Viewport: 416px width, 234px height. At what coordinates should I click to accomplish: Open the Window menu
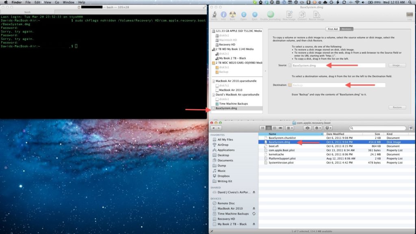coord(68,2)
